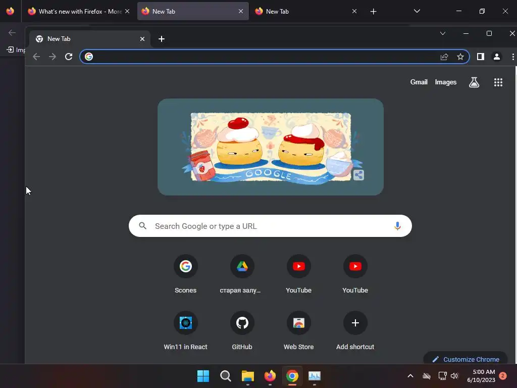
Task: Open a new tab in Chrome
Action: tap(162, 39)
